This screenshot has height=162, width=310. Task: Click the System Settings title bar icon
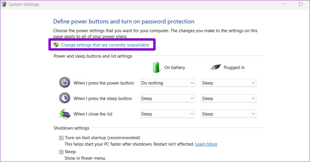coord(4,4)
